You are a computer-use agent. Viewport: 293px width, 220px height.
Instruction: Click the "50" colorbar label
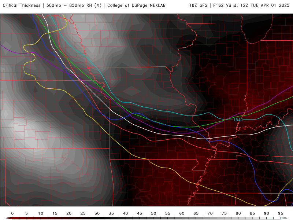coord(153,213)
